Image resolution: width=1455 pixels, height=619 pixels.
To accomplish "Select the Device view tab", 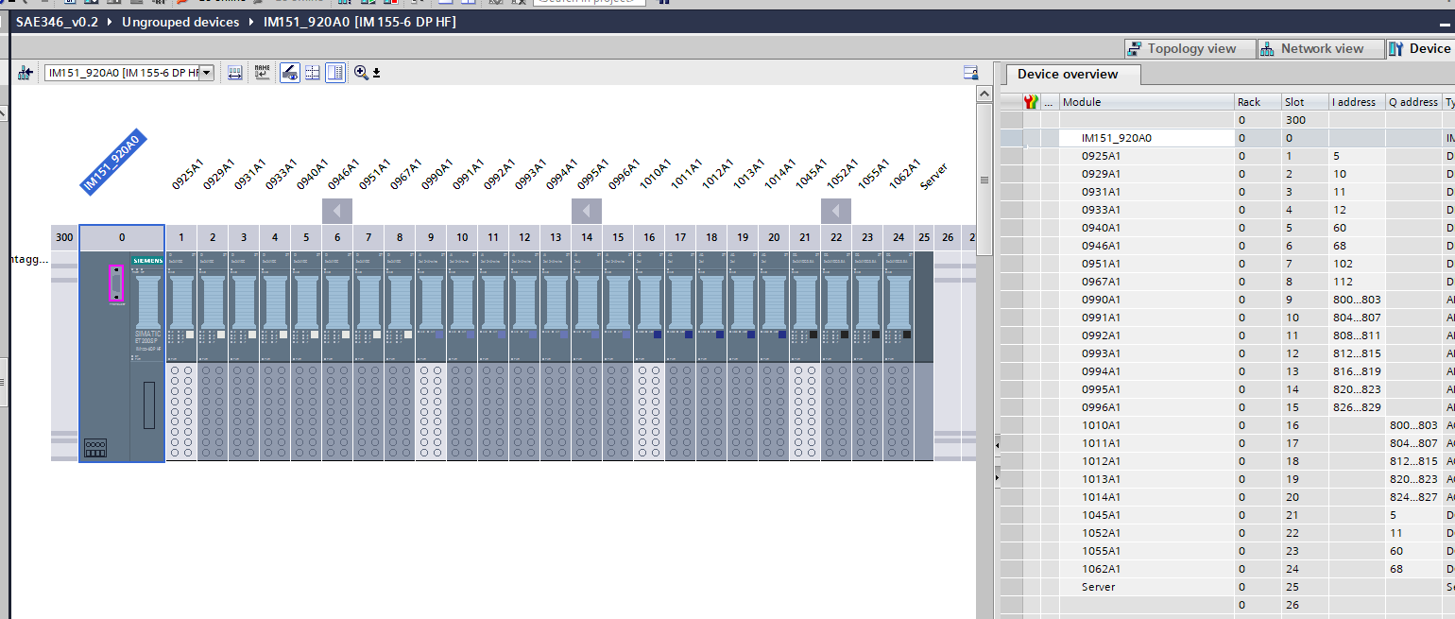I will (1420, 49).
